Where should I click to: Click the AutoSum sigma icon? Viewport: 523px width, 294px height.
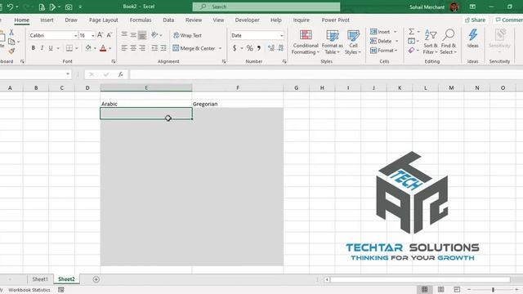point(412,31)
